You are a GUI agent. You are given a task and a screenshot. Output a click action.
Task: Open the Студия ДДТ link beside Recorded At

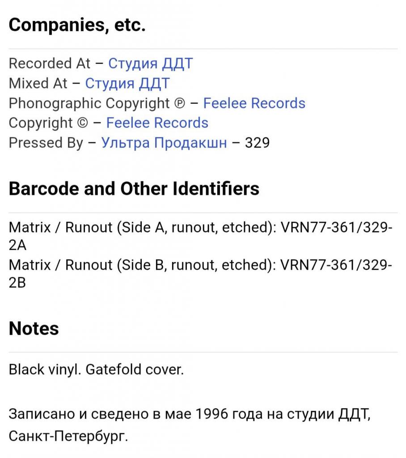click(150, 64)
